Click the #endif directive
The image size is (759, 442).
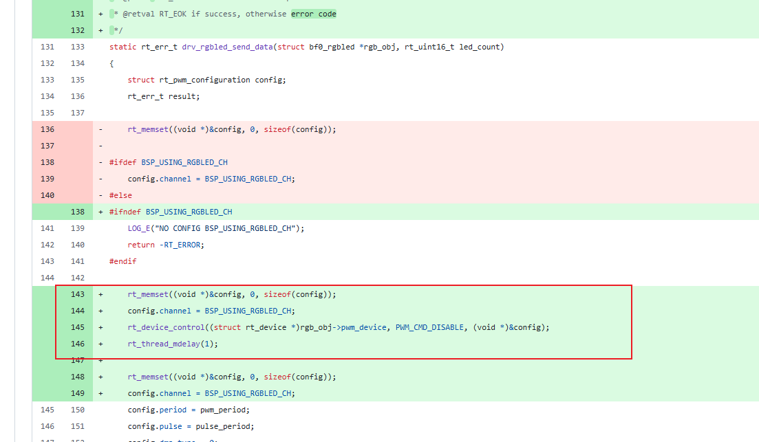pos(122,261)
